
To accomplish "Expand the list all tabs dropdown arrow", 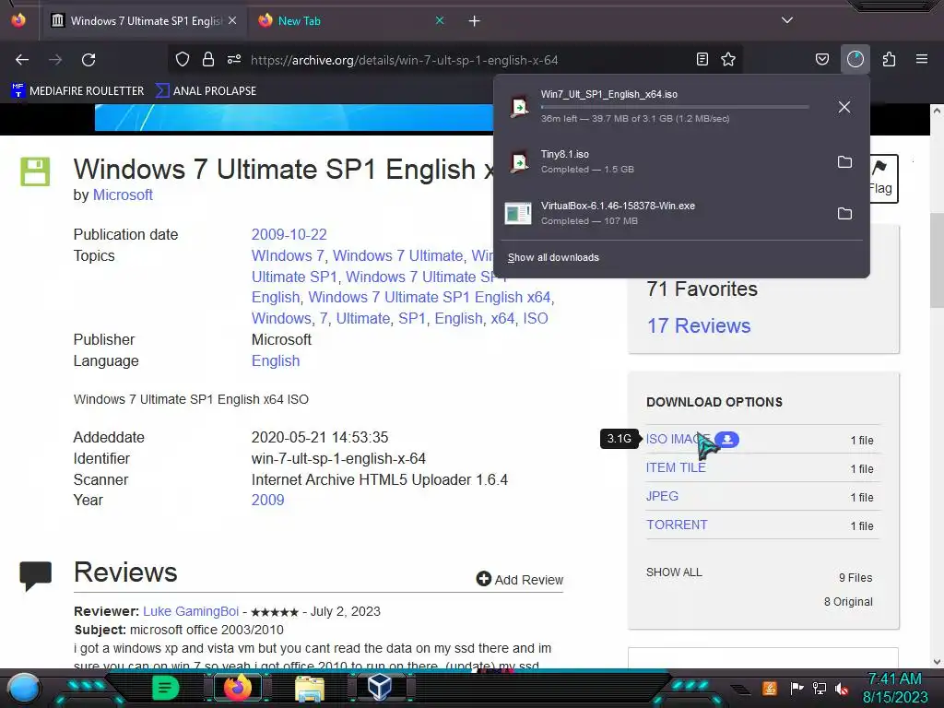I will coord(787,20).
